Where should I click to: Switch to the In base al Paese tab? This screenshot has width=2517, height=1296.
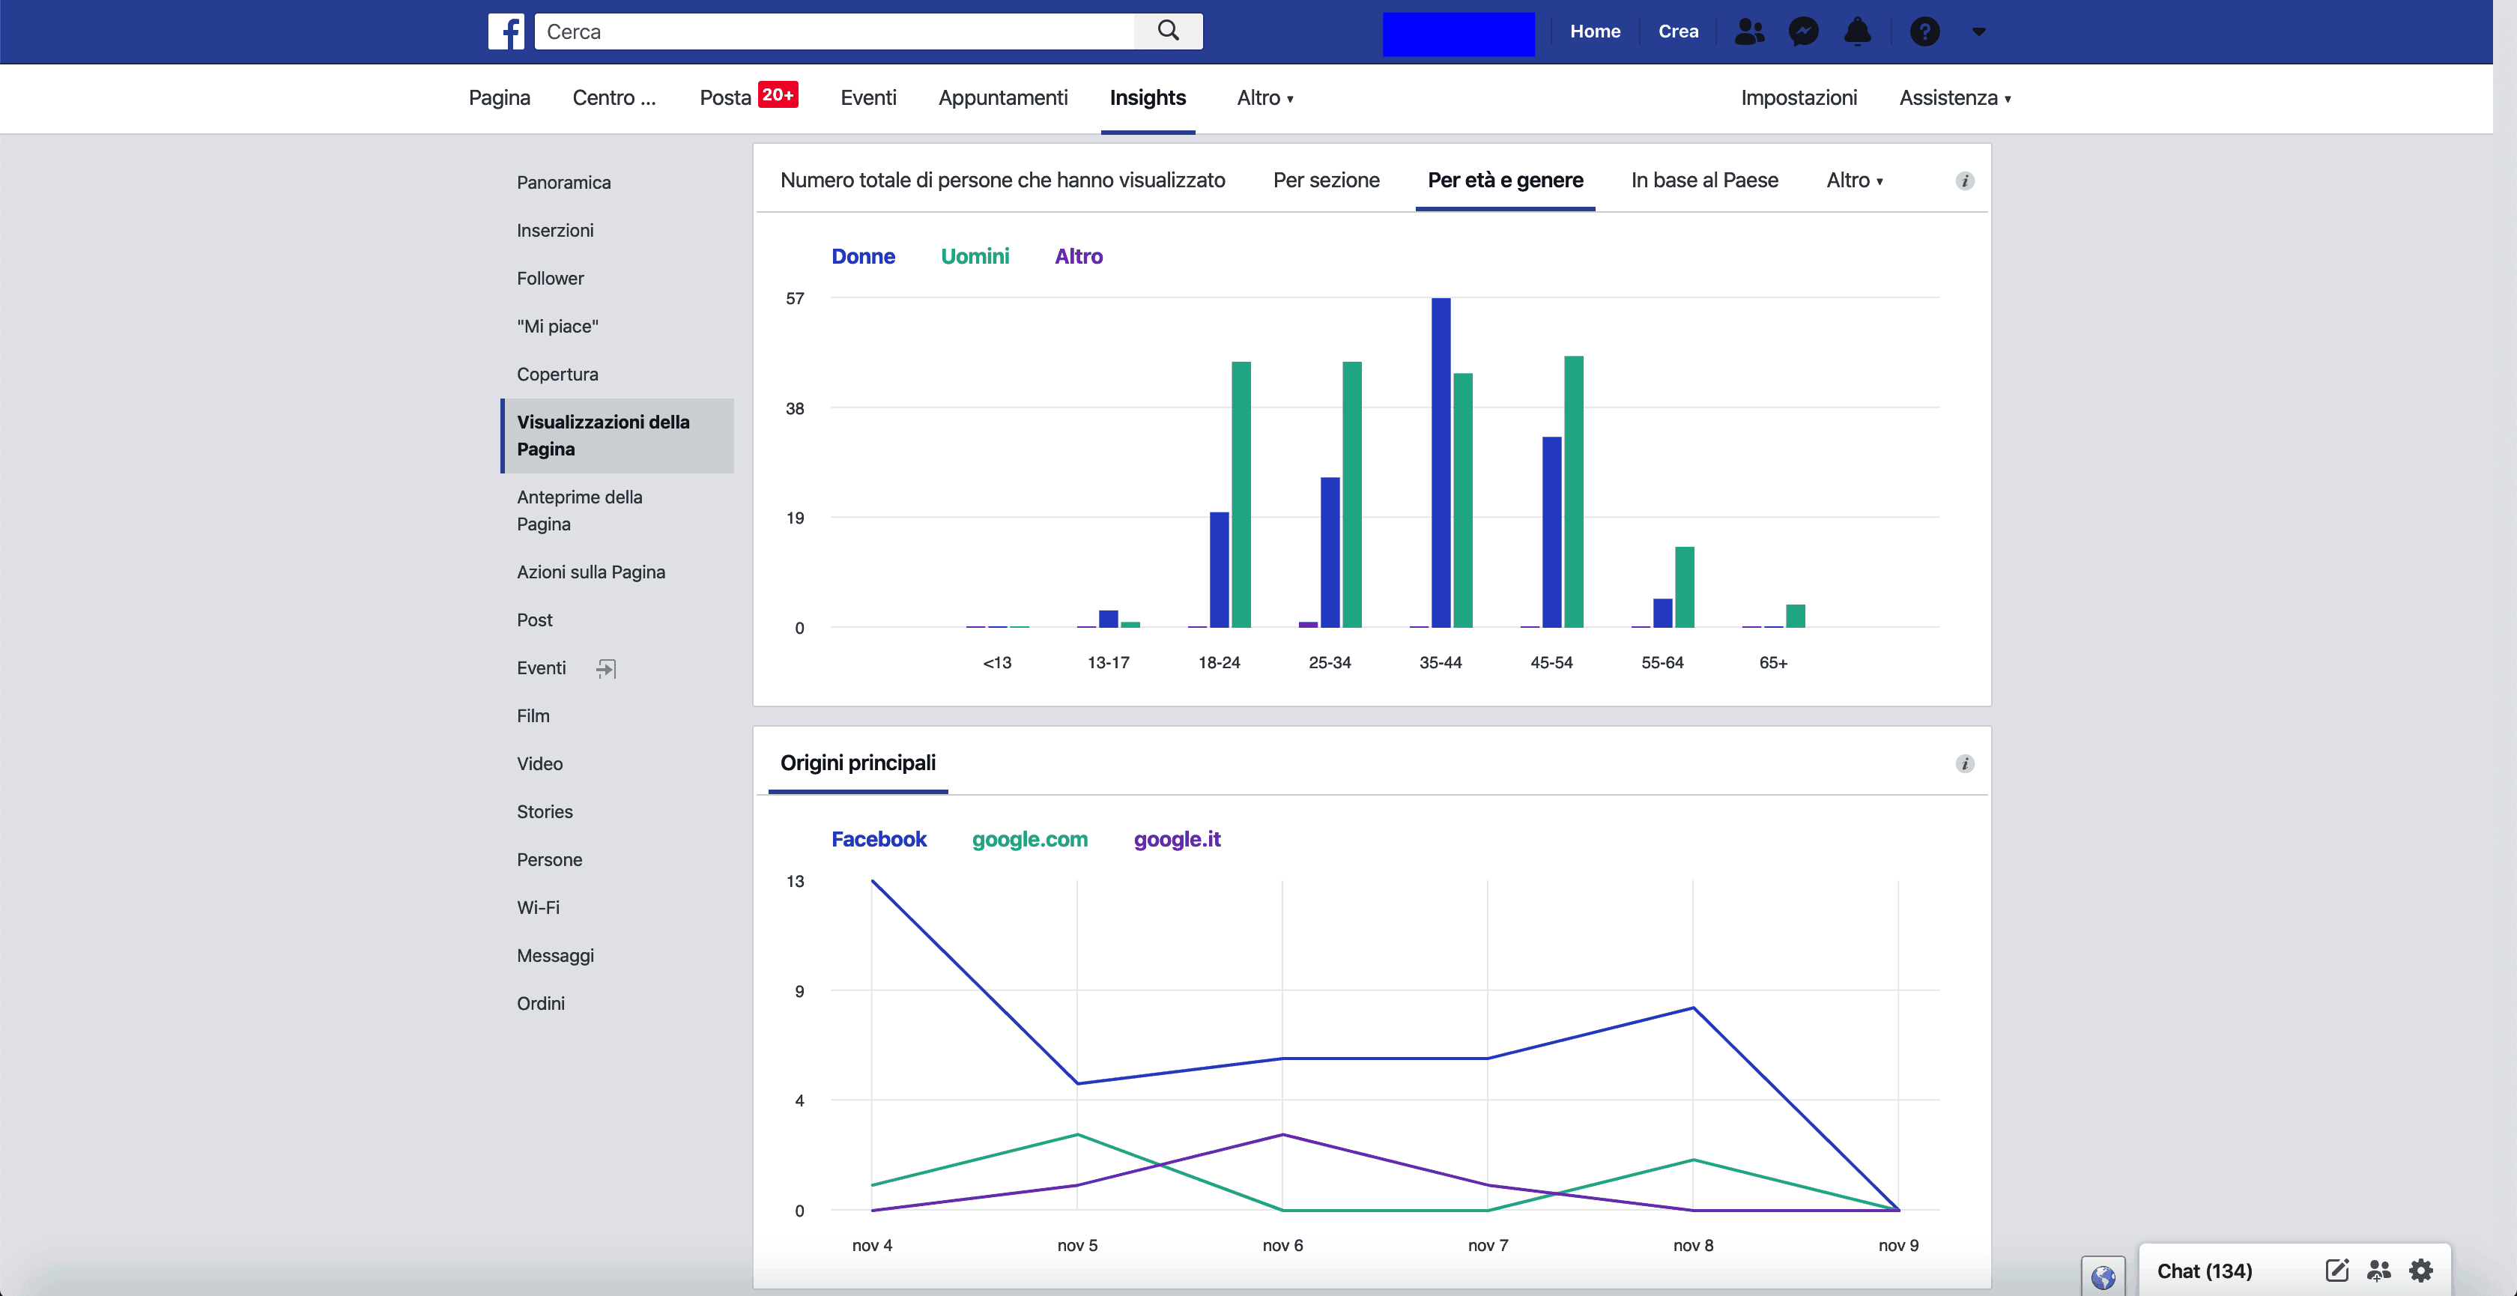tap(1704, 180)
